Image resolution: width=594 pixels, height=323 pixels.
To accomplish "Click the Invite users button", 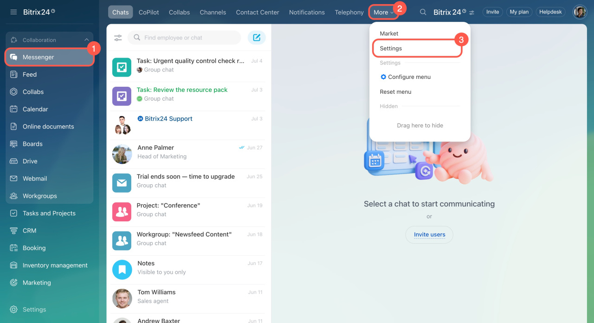I will pos(429,234).
